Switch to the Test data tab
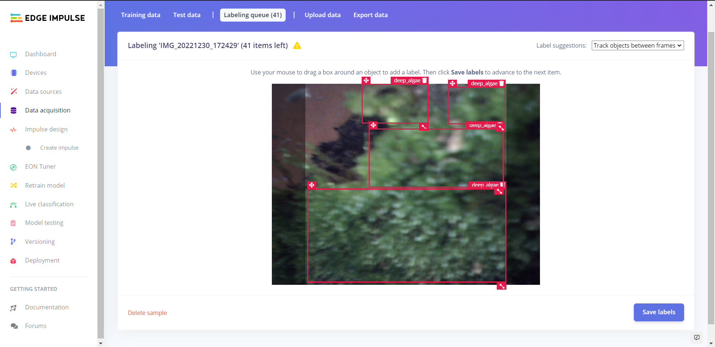715x347 pixels. (x=187, y=15)
